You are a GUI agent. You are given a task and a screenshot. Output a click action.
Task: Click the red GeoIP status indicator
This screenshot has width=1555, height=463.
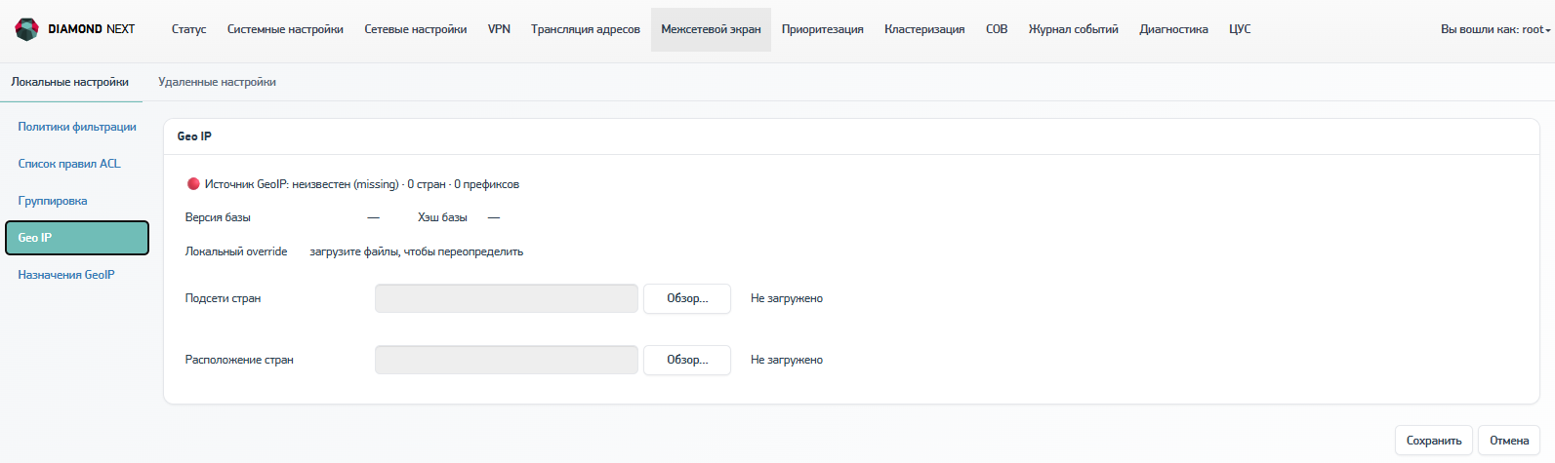point(193,183)
